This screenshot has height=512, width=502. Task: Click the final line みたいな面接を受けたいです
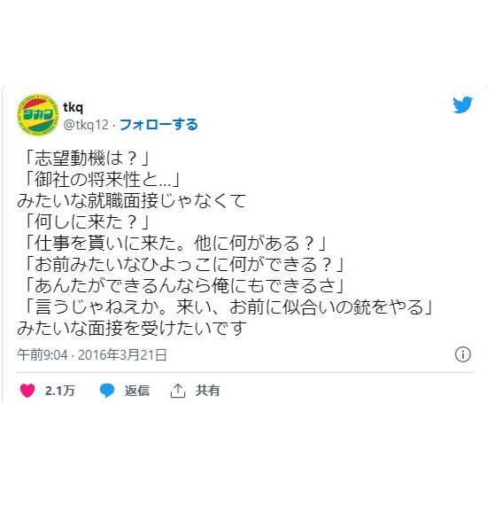click(132, 329)
